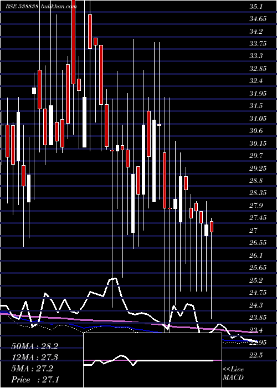Click the 28.8 price level label
Image resolution: width=277 pixels, height=388 pixels.
[x=256, y=181]
